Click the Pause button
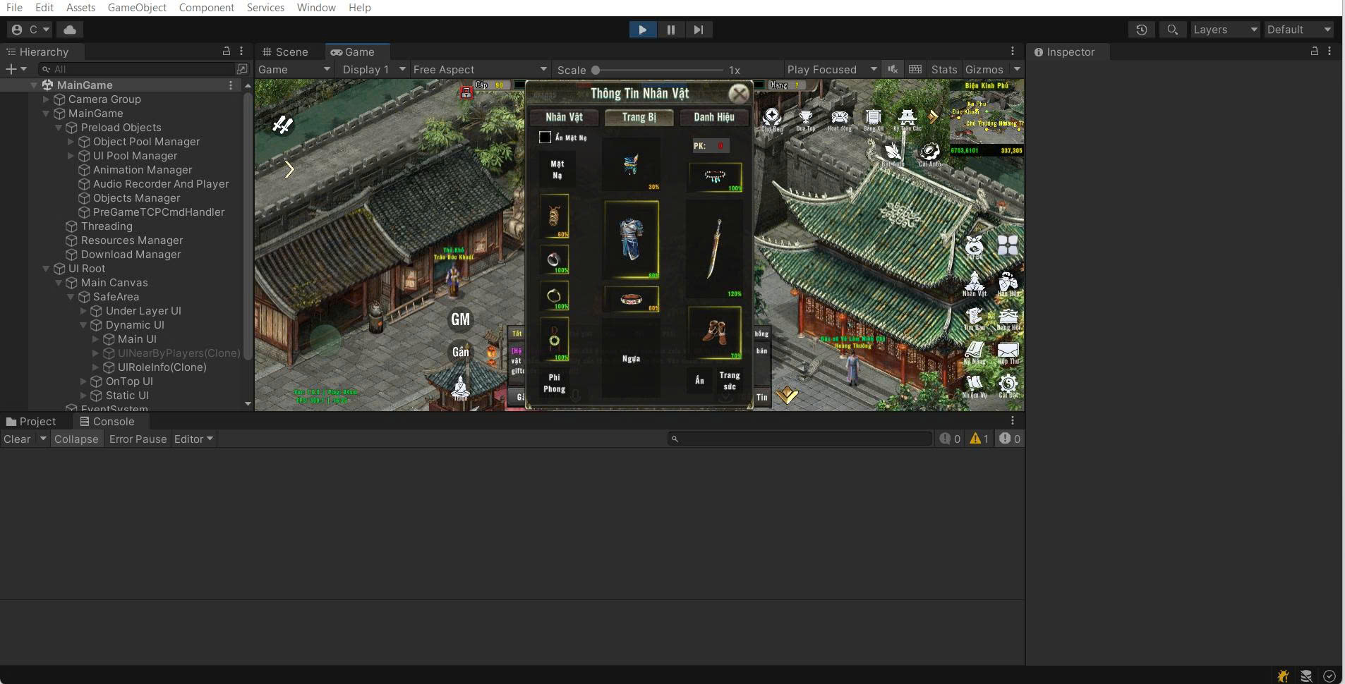1345x684 pixels. [670, 30]
